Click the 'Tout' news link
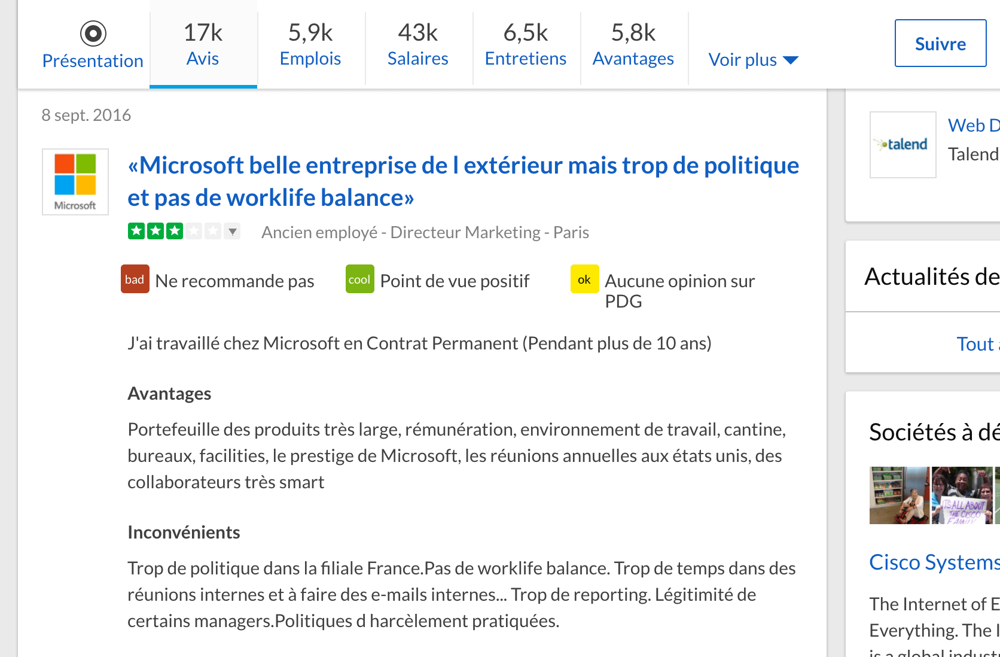1000x657 pixels. point(975,344)
